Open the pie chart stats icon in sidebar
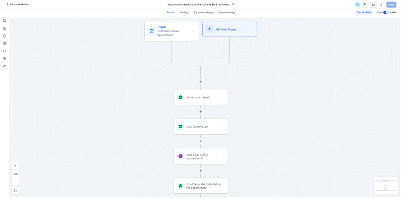 (4, 44)
